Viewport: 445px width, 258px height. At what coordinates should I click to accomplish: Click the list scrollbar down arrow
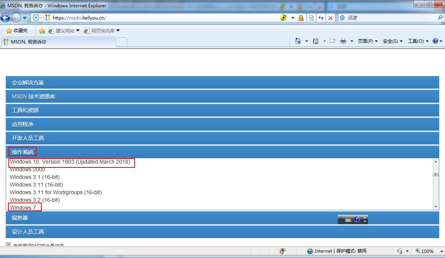(436, 207)
